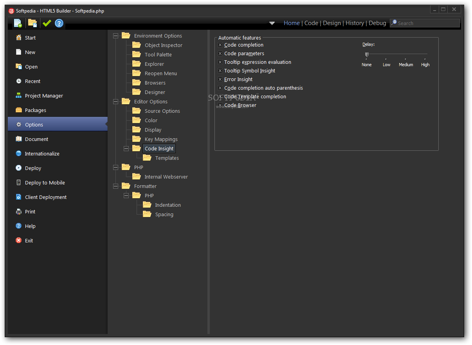
Task: Click the Deploy disc icon
Action: (x=18, y=168)
